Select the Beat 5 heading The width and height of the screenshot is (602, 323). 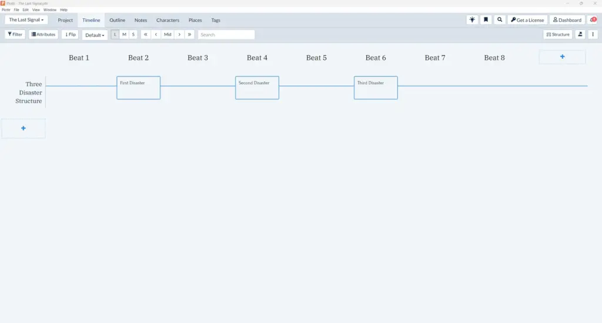(x=316, y=58)
